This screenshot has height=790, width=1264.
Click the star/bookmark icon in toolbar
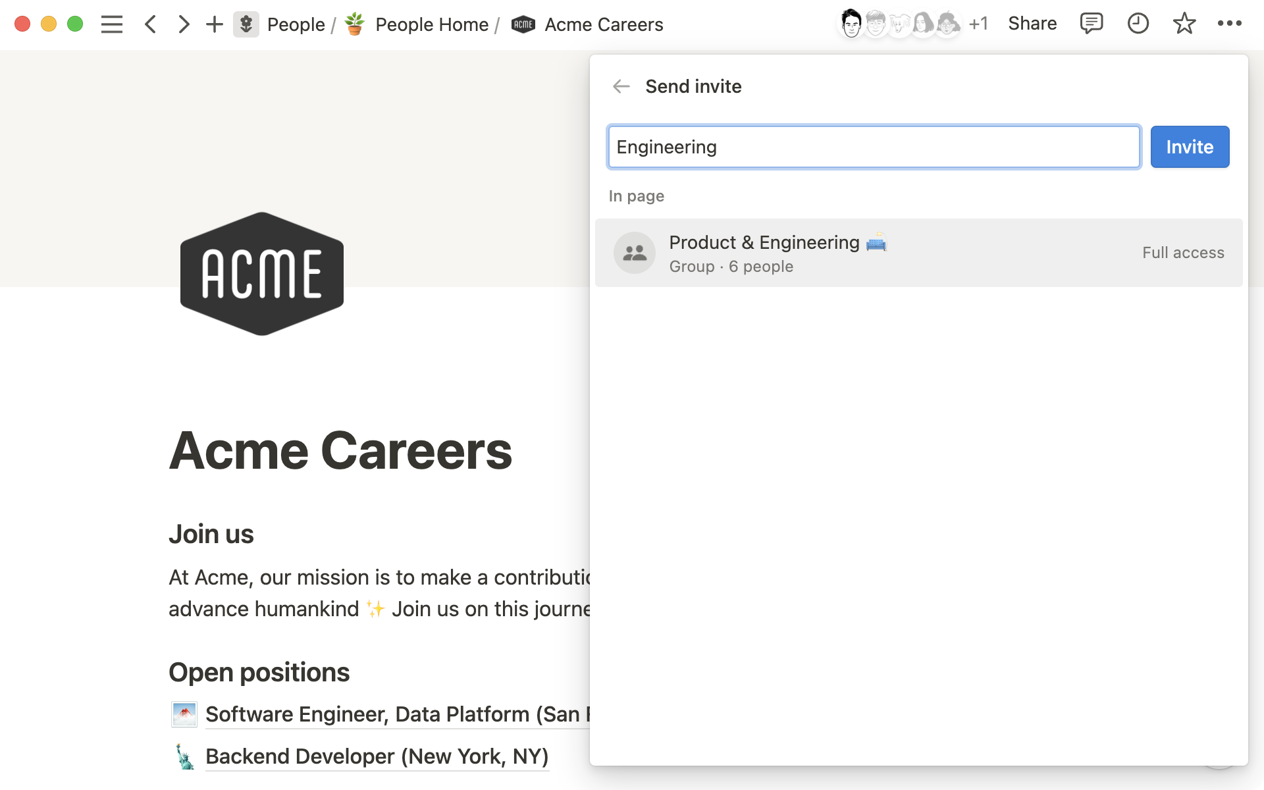pyautogui.click(x=1184, y=24)
